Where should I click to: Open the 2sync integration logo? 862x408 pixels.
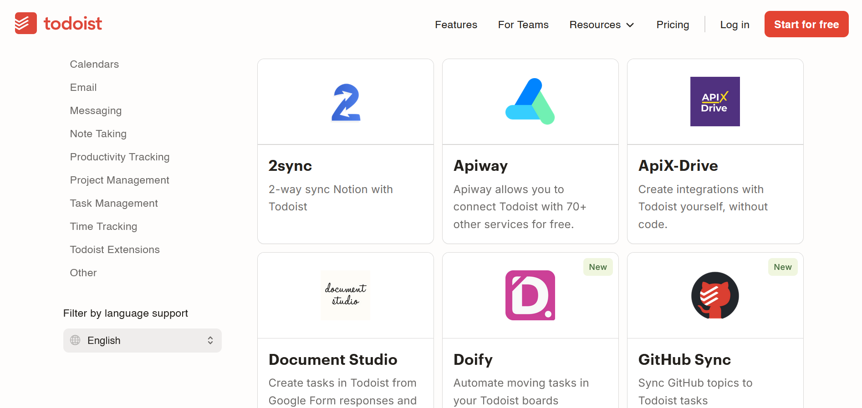346,102
